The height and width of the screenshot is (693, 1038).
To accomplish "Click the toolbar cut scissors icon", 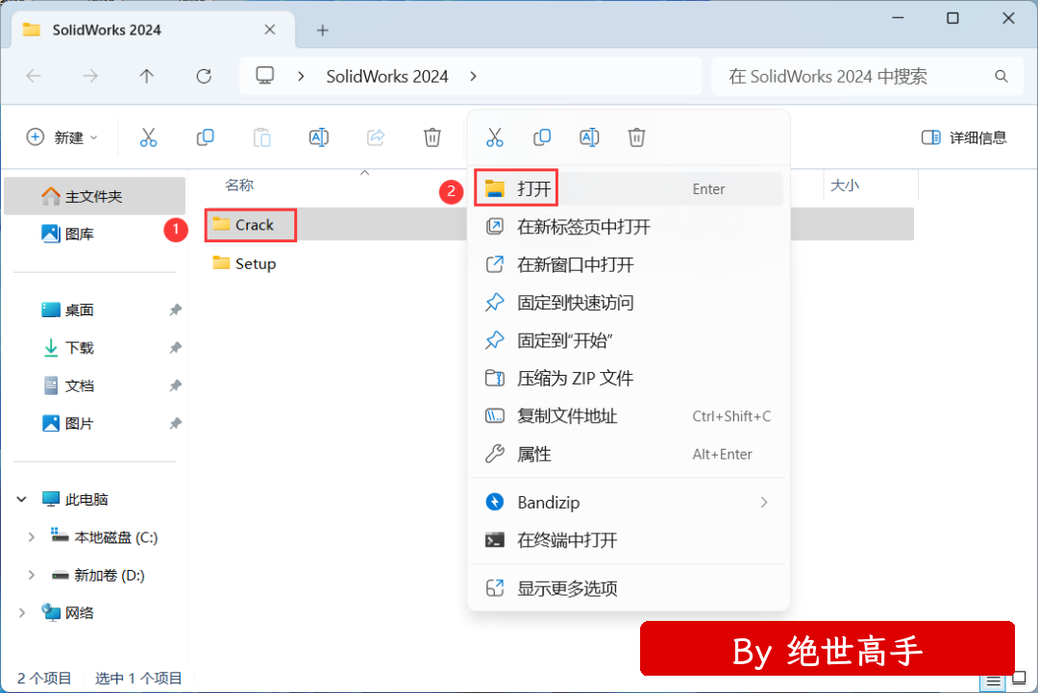I will point(148,137).
